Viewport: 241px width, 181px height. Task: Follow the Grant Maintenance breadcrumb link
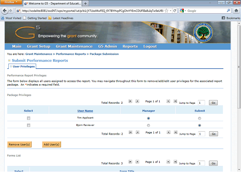point(39,54)
